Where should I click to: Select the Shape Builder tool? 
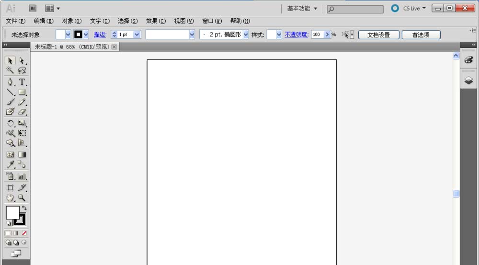[10, 143]
